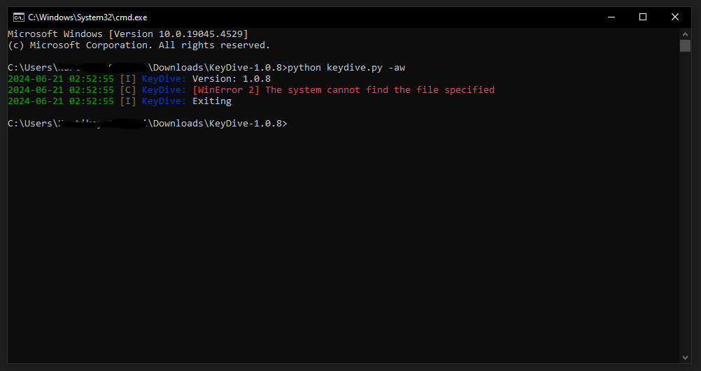Click the blue "KeyDive:" label on the Exiting line
This screenshot has width=701, height=371.
pyautogui.click(x=164, y=101)
